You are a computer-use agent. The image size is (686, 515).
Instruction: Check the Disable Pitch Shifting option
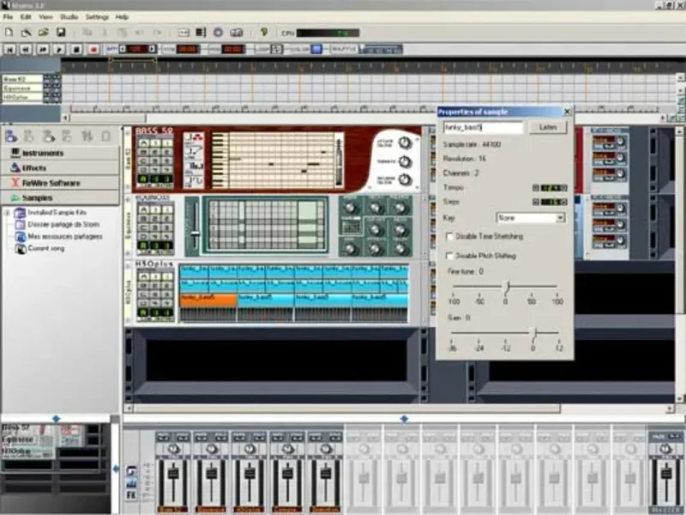pos(450,256)
